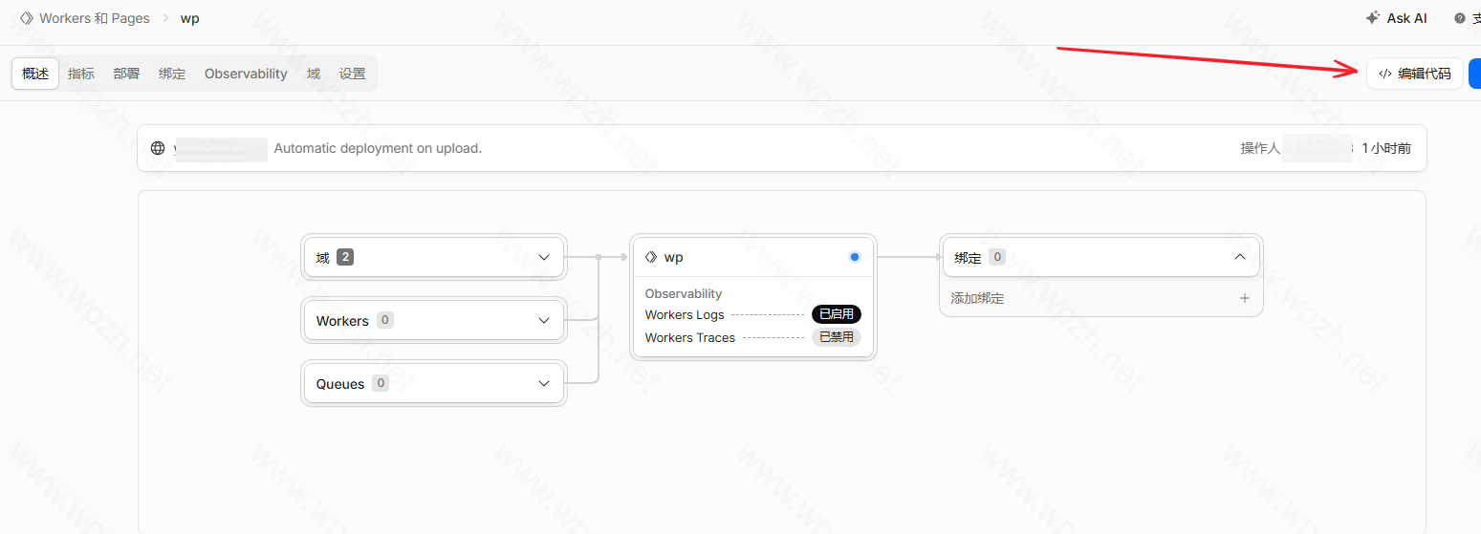Click the 编辑代码 button

point(1415,74)
